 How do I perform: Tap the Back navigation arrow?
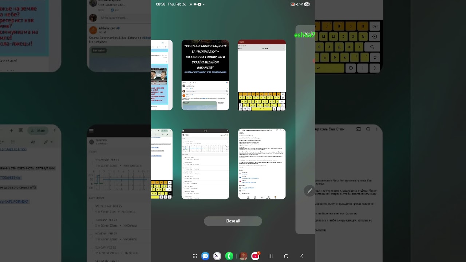[301, 256]
